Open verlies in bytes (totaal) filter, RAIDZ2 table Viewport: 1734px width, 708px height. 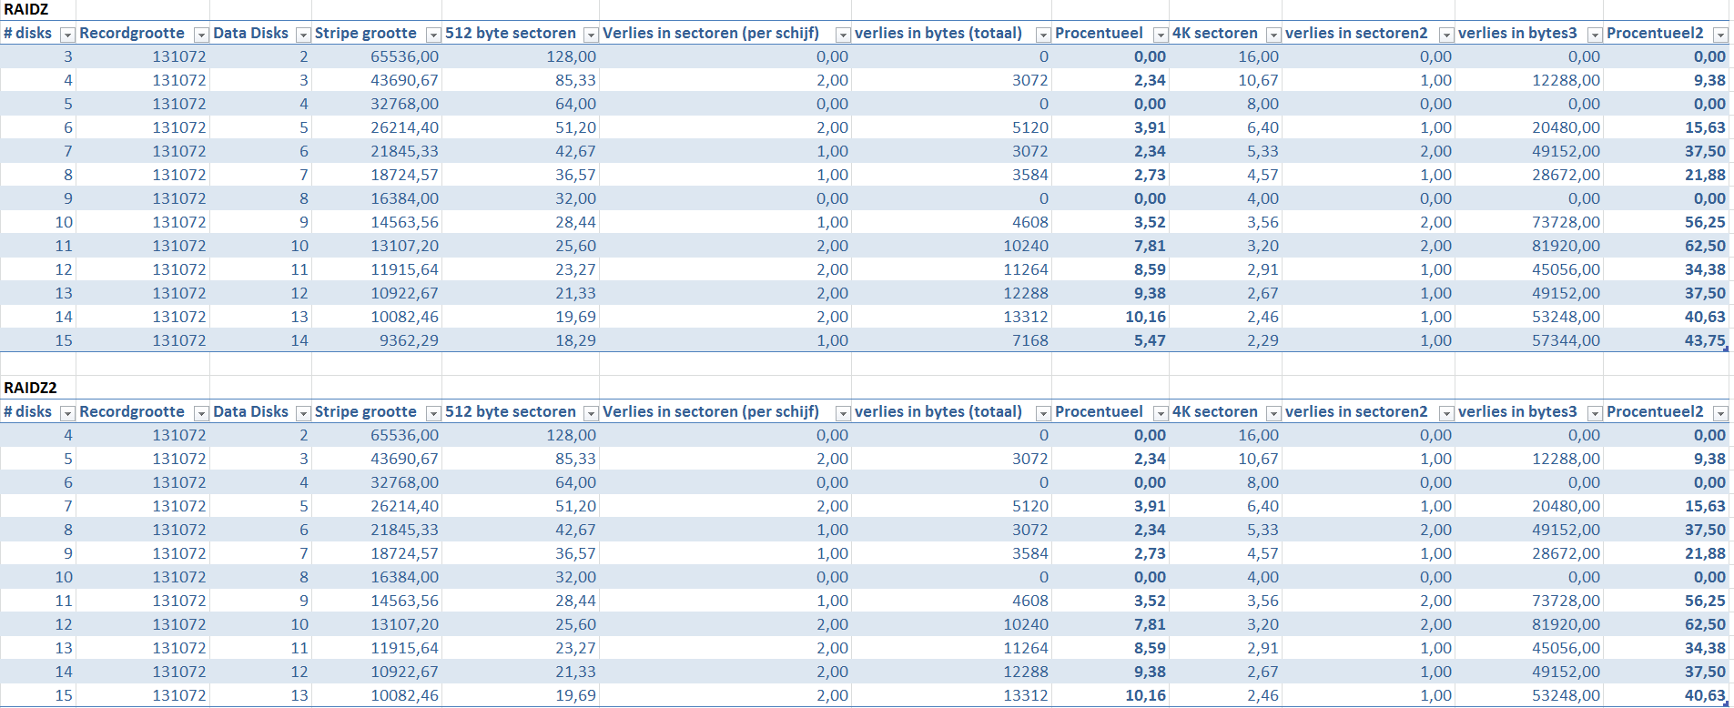[x=1043, y=413]
